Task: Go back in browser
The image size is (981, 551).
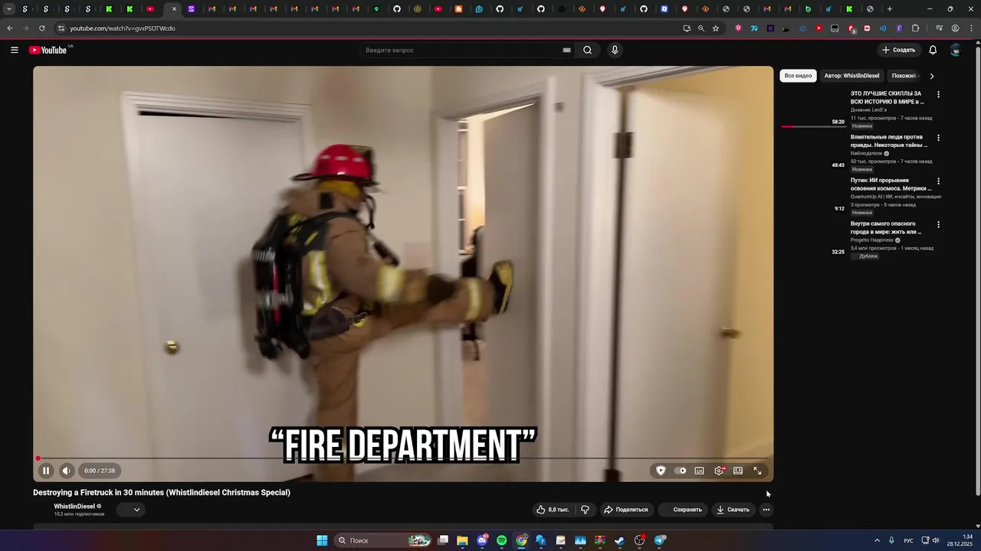Action: (x=9, y=28)
